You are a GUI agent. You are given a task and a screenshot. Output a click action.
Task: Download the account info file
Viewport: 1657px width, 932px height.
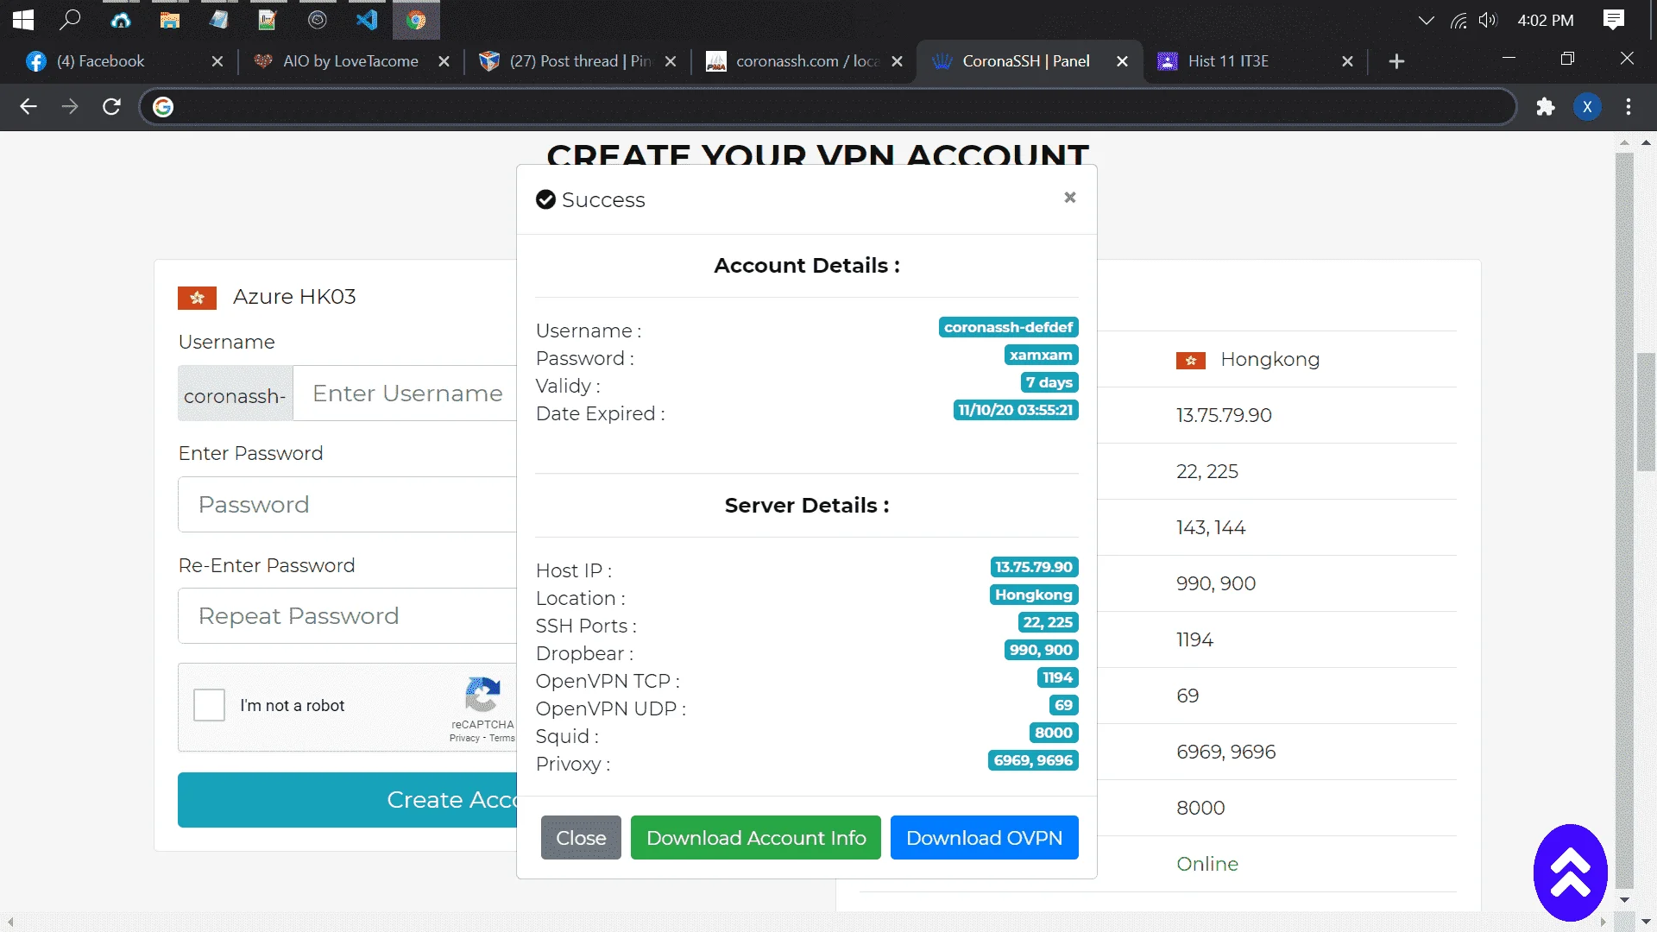pos(756,838)
